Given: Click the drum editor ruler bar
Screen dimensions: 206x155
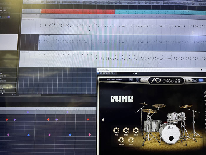Looking at the screenshot, I should tap(48, 109).
